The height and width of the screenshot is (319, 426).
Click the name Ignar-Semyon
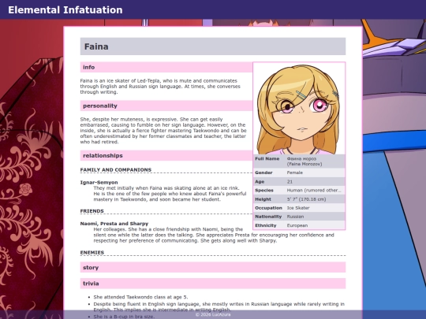(99, 182)
